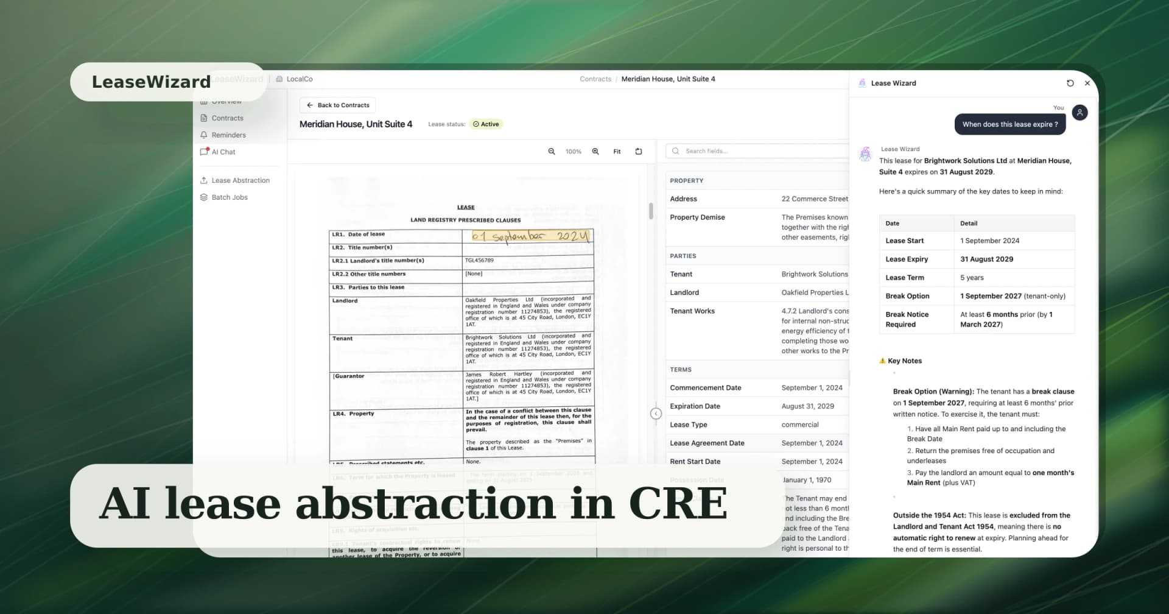Click the rotate document icon
The image size is (1169, 614).
pos(639,152)
